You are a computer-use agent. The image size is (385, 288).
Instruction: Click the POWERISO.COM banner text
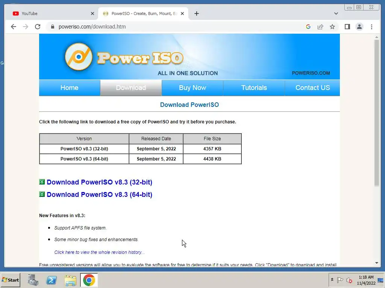311,73
